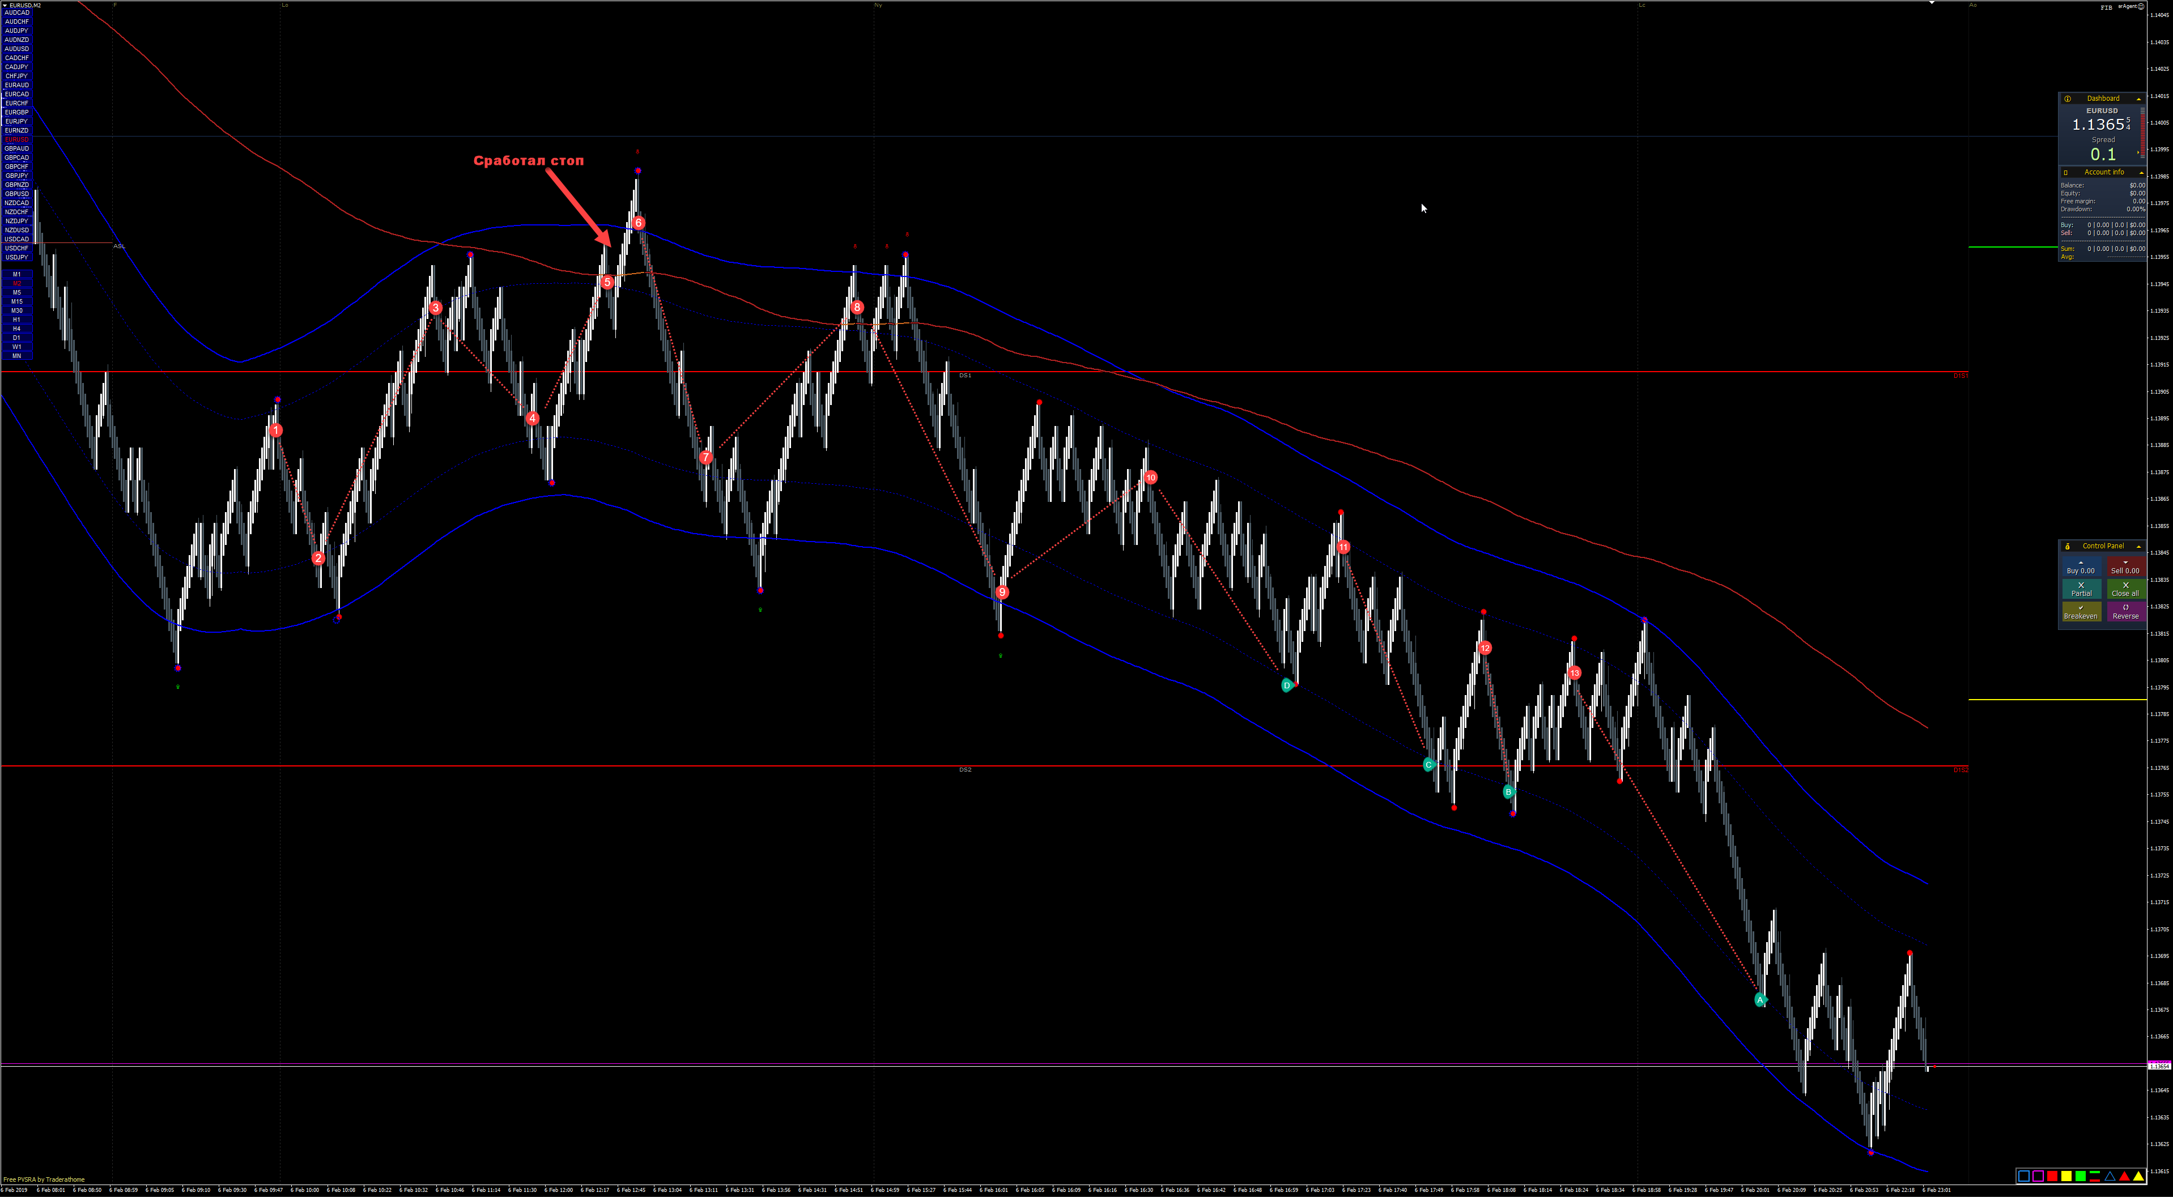The height and width of the screenshot is (1197, 2173).
Task: Switch chart symbol to CADJPY
Action: pyautogui.click(x=17, y=67)
